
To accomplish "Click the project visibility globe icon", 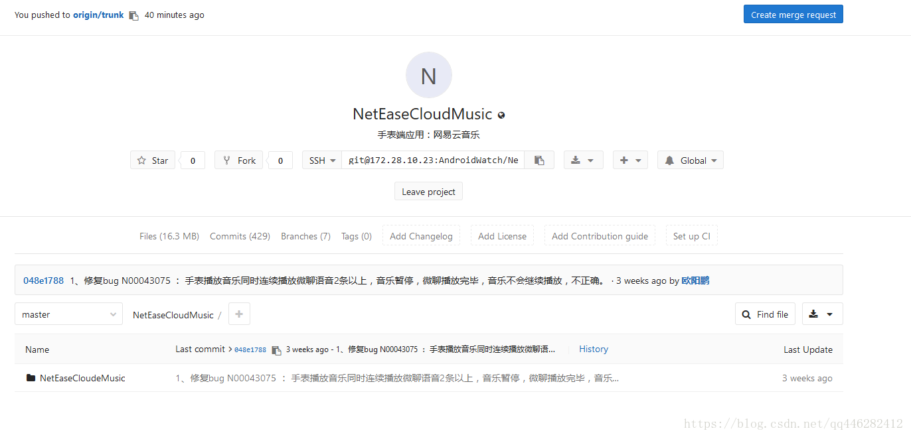I will [501, 115].
